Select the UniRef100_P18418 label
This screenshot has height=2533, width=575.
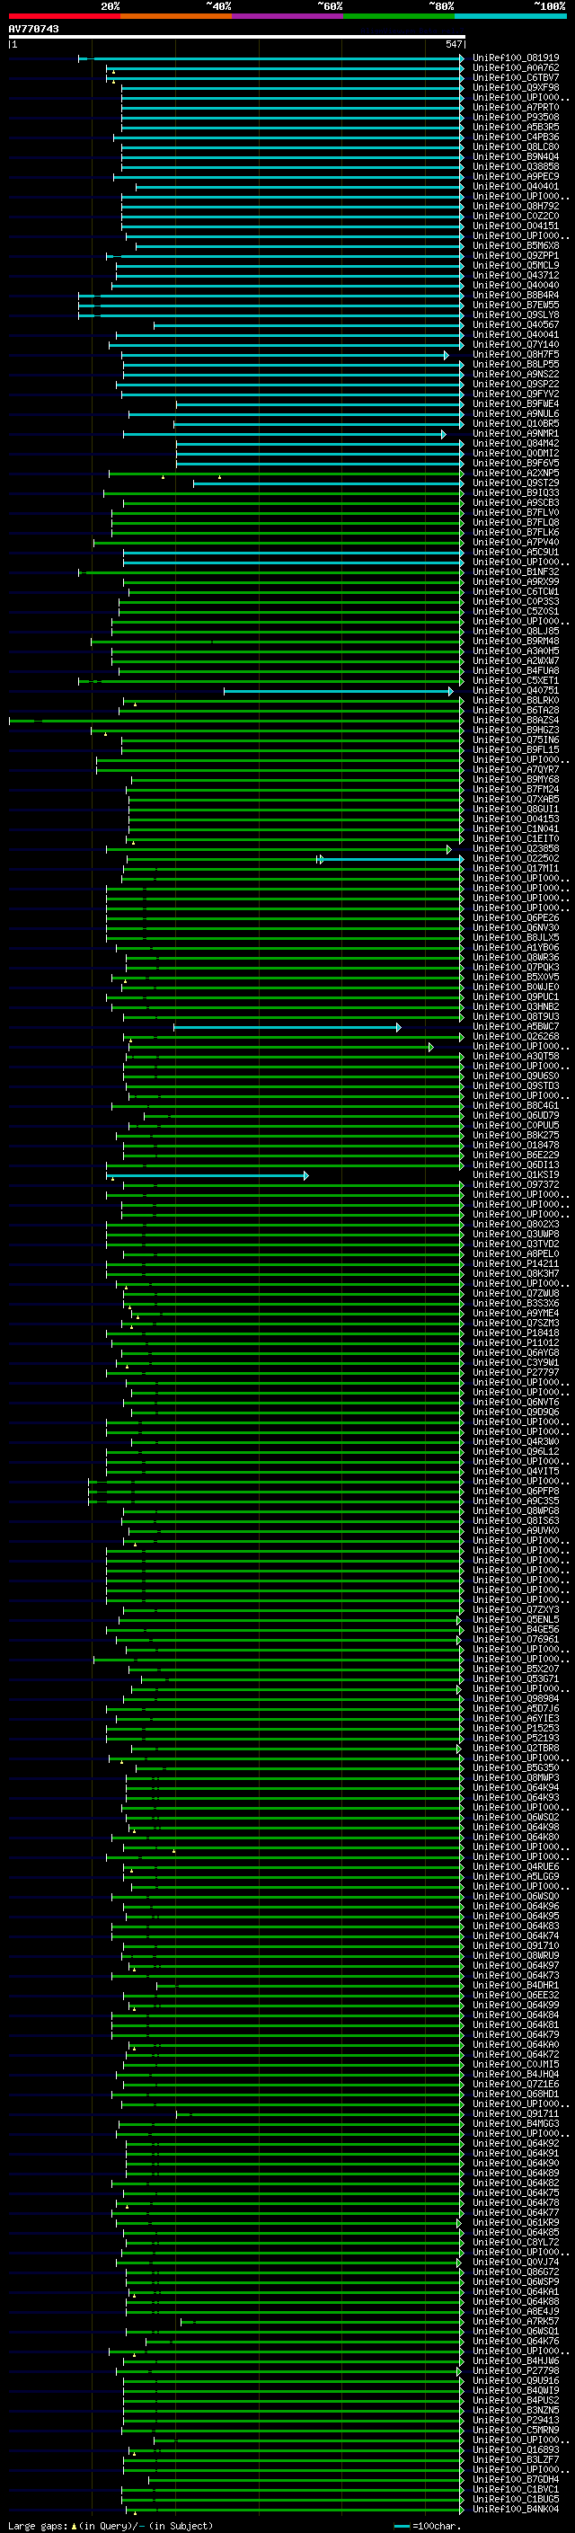click(516, 1333)
